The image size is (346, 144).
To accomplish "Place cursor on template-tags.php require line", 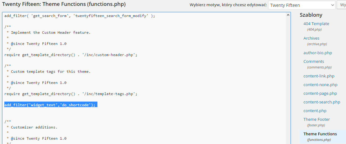I will 71,94.
